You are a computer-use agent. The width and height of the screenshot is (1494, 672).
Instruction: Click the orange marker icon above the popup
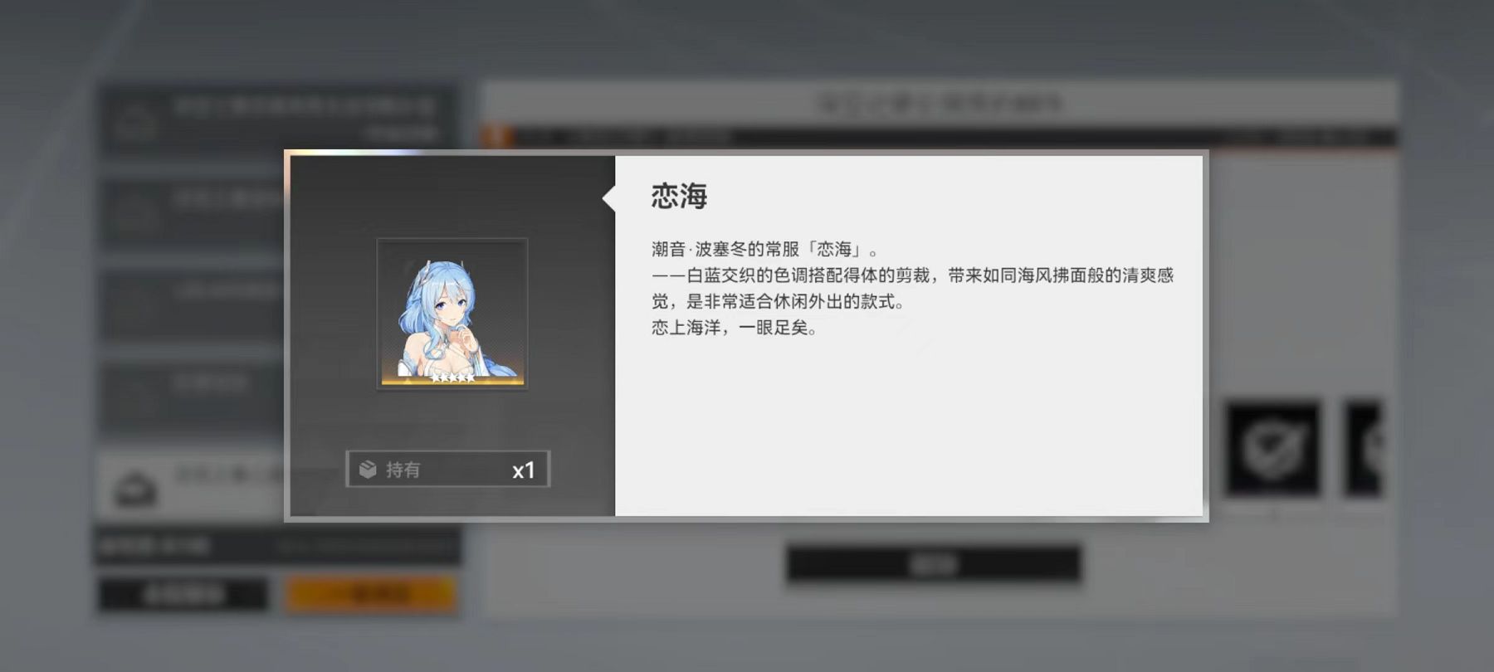pyautogui.click(x=496, y=135)
